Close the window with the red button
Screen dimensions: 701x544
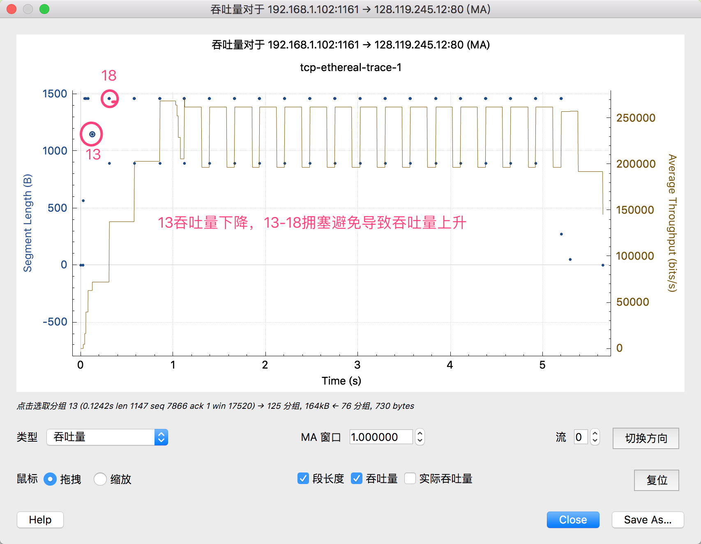point(12,9)
